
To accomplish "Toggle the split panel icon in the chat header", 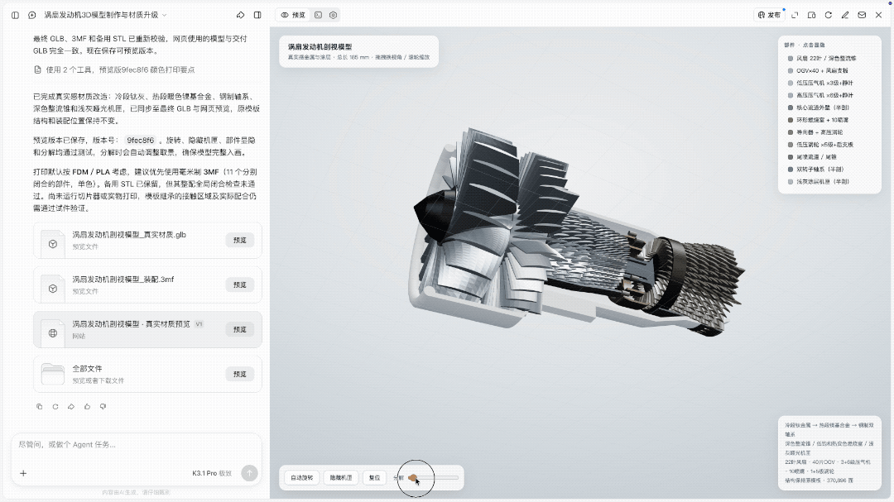I will pyautogui.click(x=257, y=15).
